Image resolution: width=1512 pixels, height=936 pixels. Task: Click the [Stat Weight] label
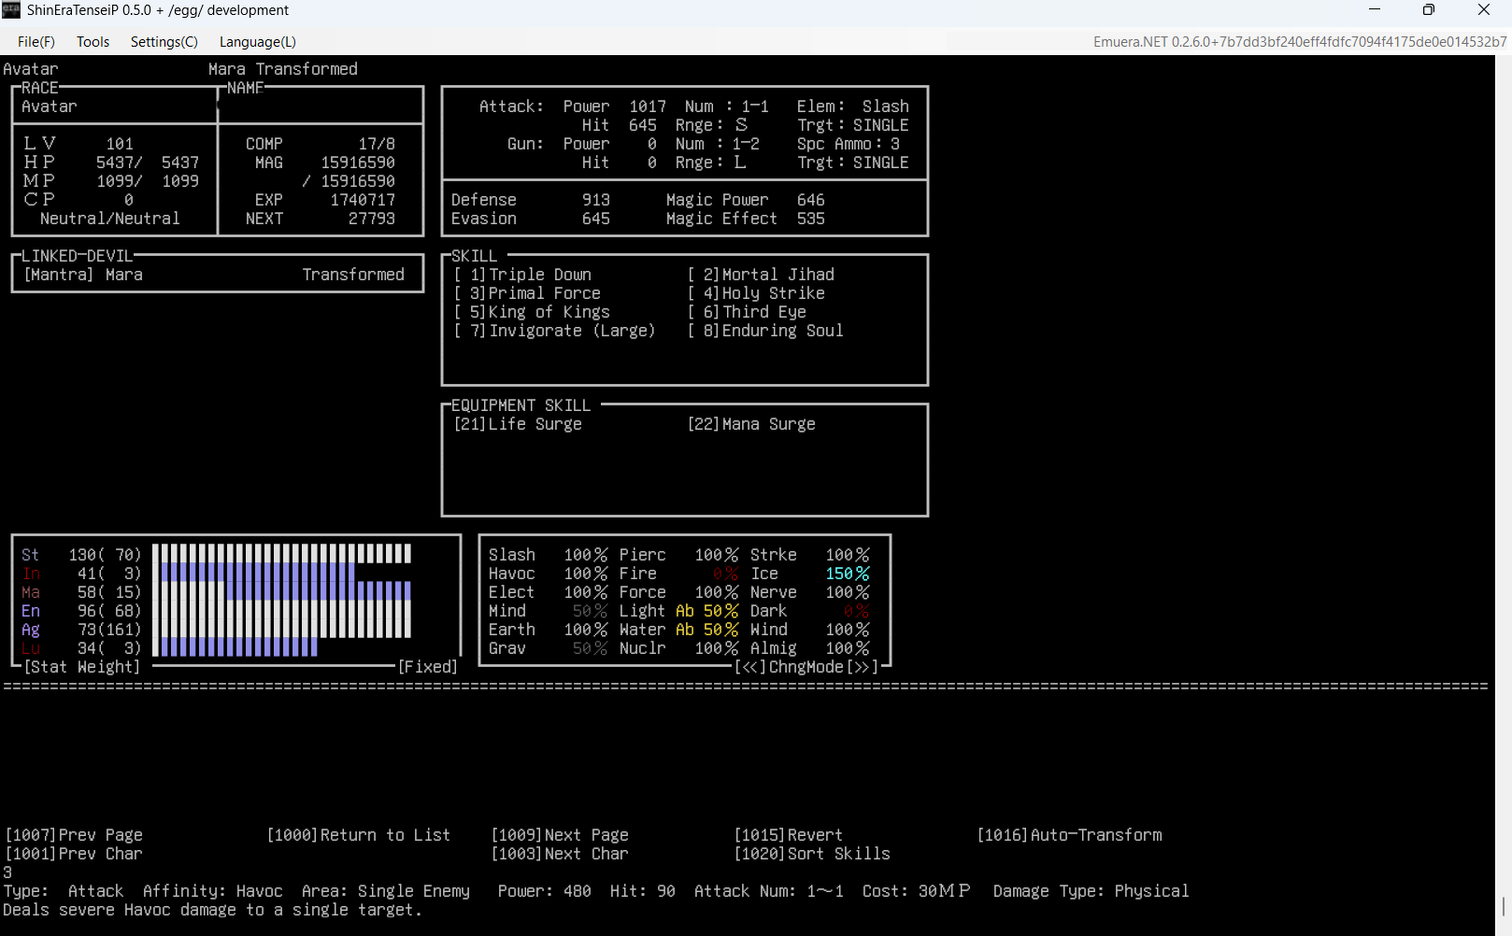click(x=81, y=667)
